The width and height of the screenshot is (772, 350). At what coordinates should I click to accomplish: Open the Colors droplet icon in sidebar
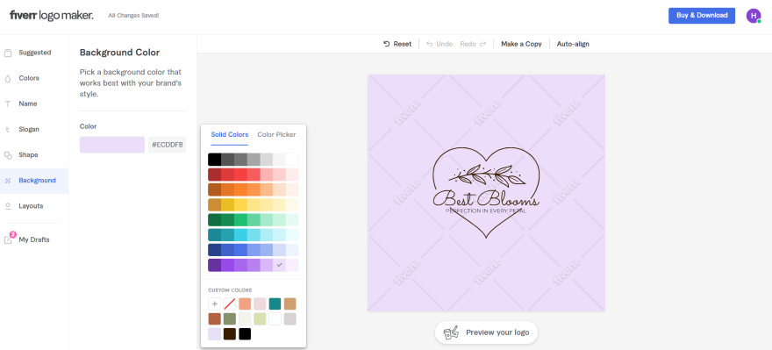pos(8,78)
